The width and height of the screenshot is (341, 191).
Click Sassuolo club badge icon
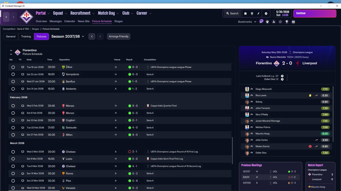pos(63,128)
